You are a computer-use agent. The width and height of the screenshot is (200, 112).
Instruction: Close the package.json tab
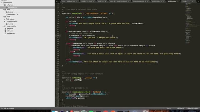click(77, 1)
